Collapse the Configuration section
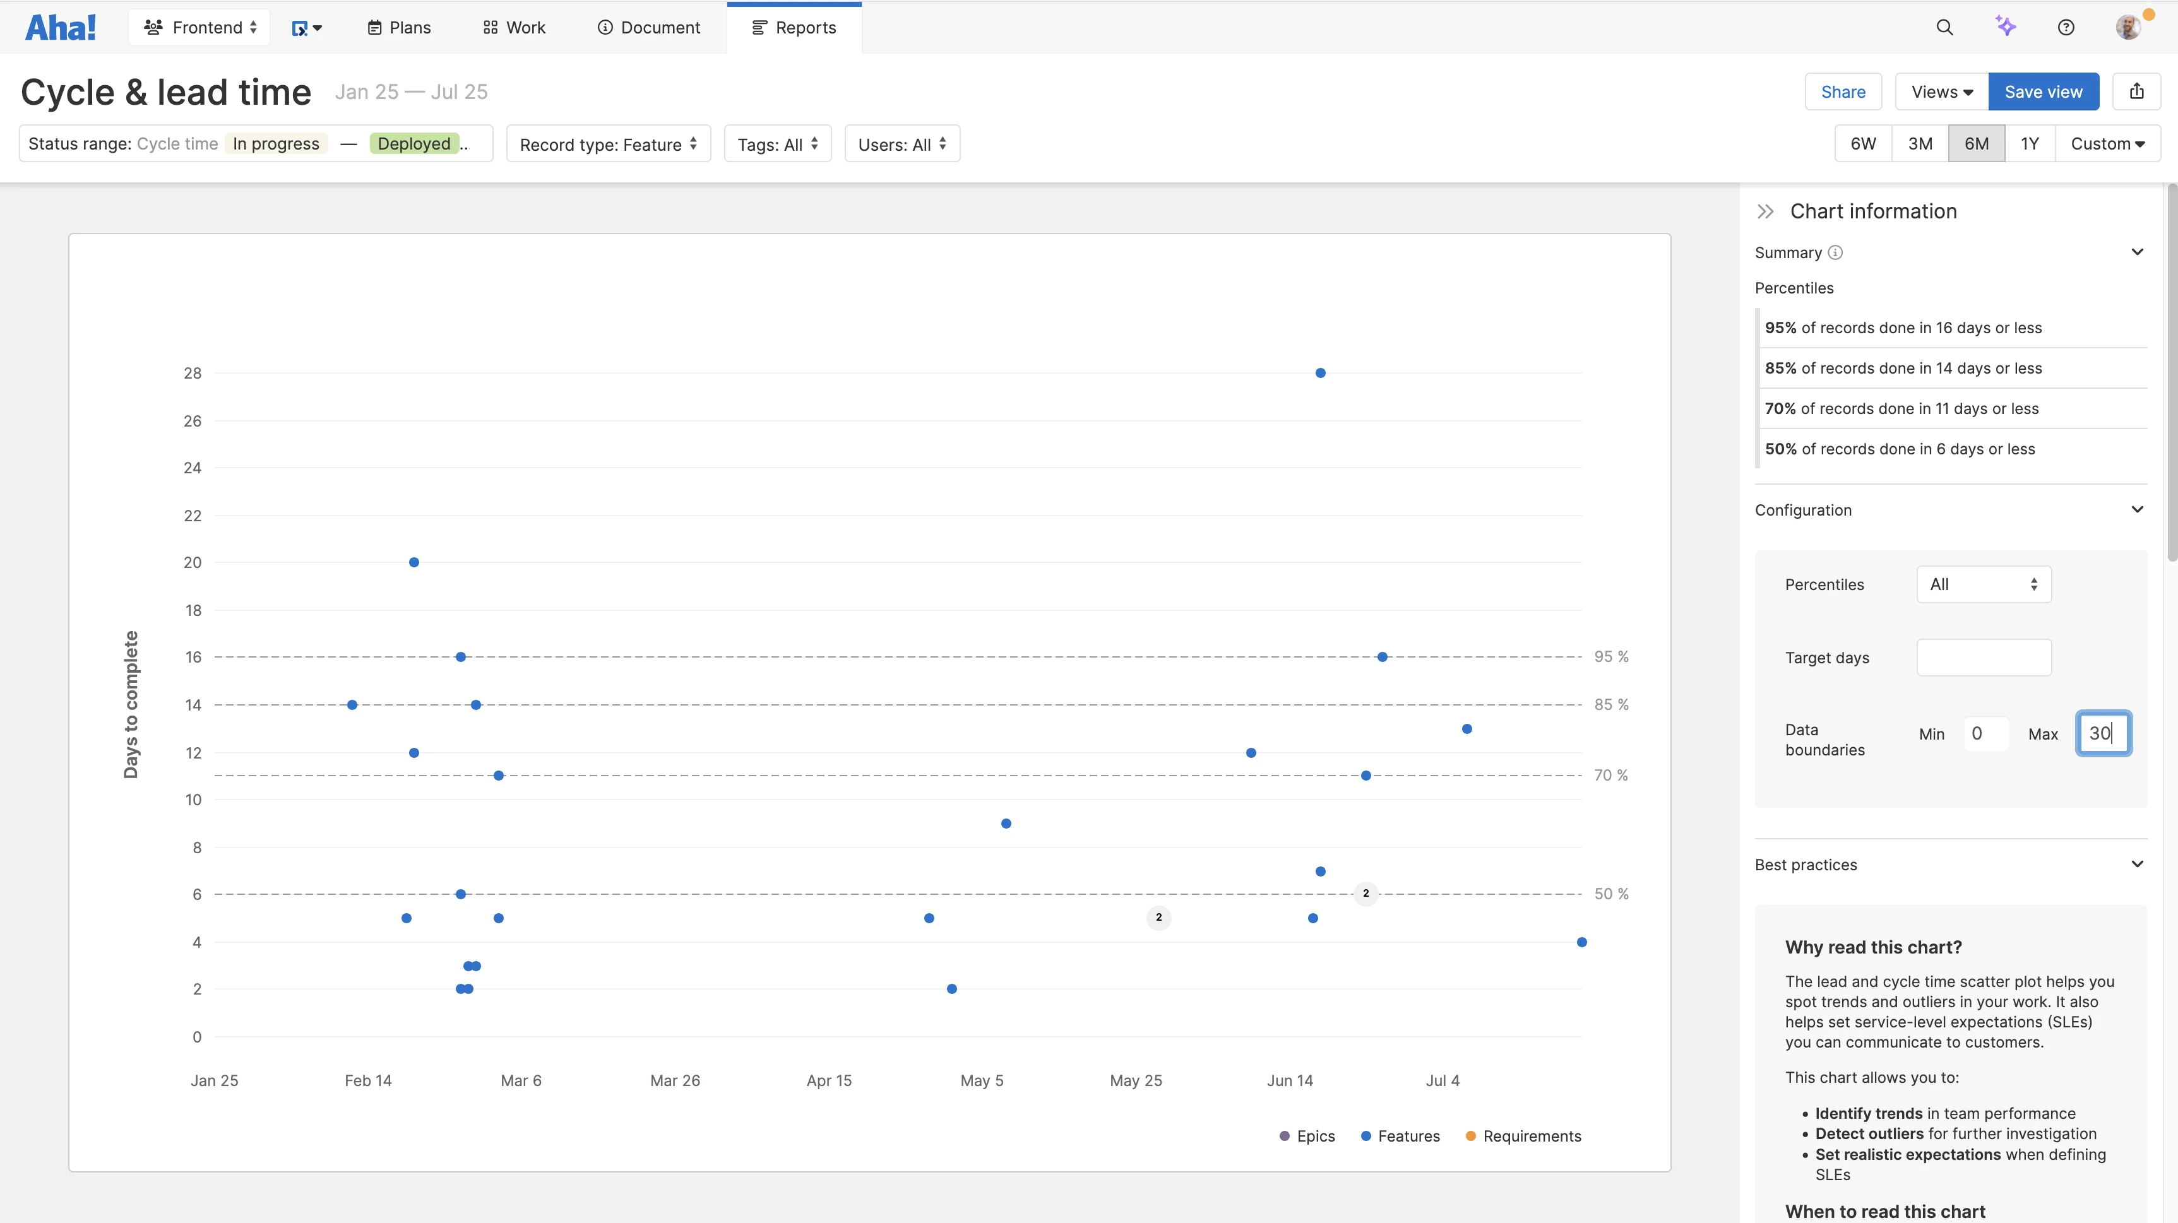Screen dimensions: 2178x1223 click(x=2136, y=510)
